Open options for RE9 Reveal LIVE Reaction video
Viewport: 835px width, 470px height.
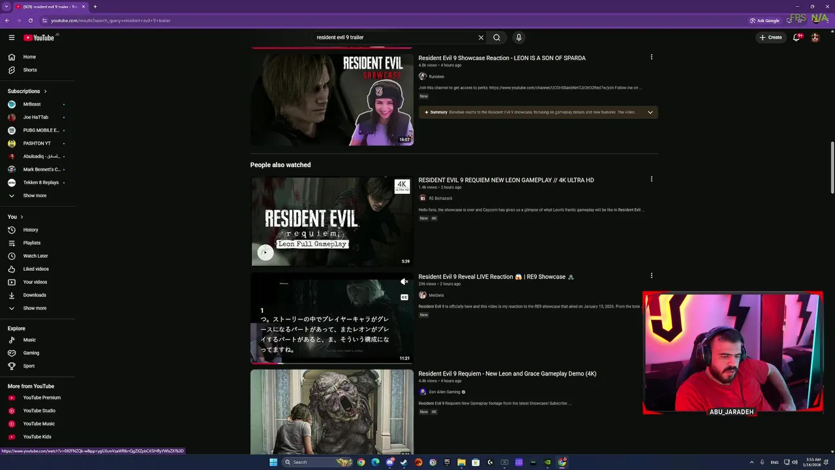coord(651,275)
